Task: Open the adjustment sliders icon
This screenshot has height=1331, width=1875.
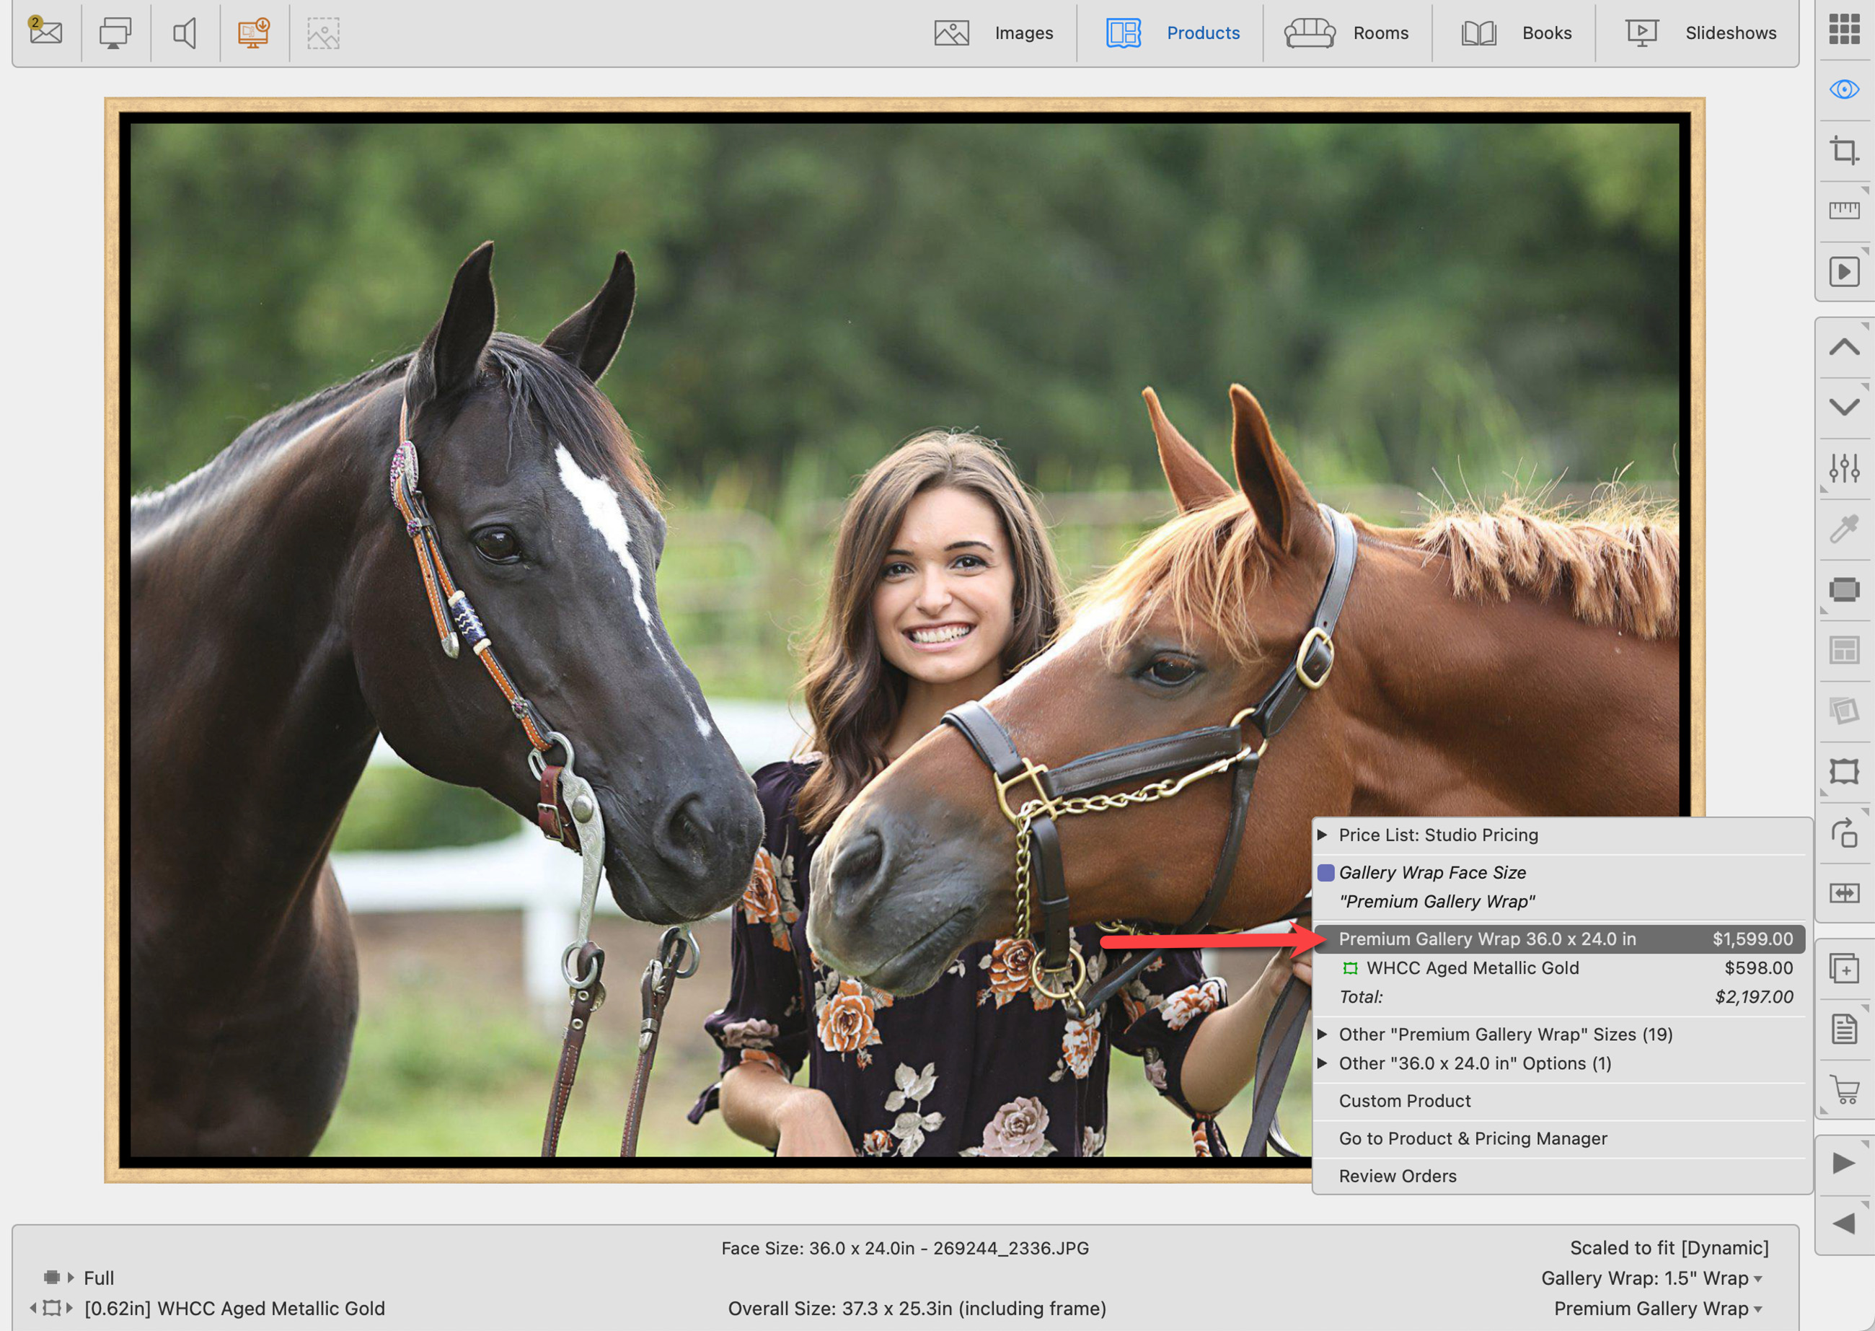Action: pos(1844,468)
